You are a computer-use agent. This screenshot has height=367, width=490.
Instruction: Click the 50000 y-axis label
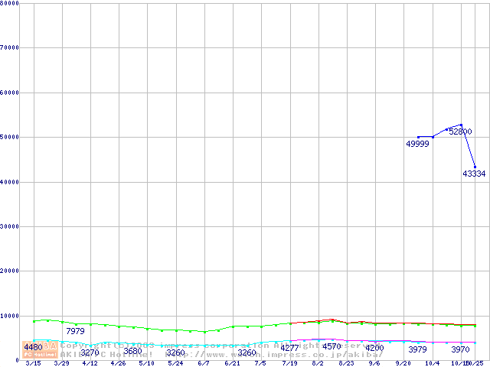pos(9,138)
